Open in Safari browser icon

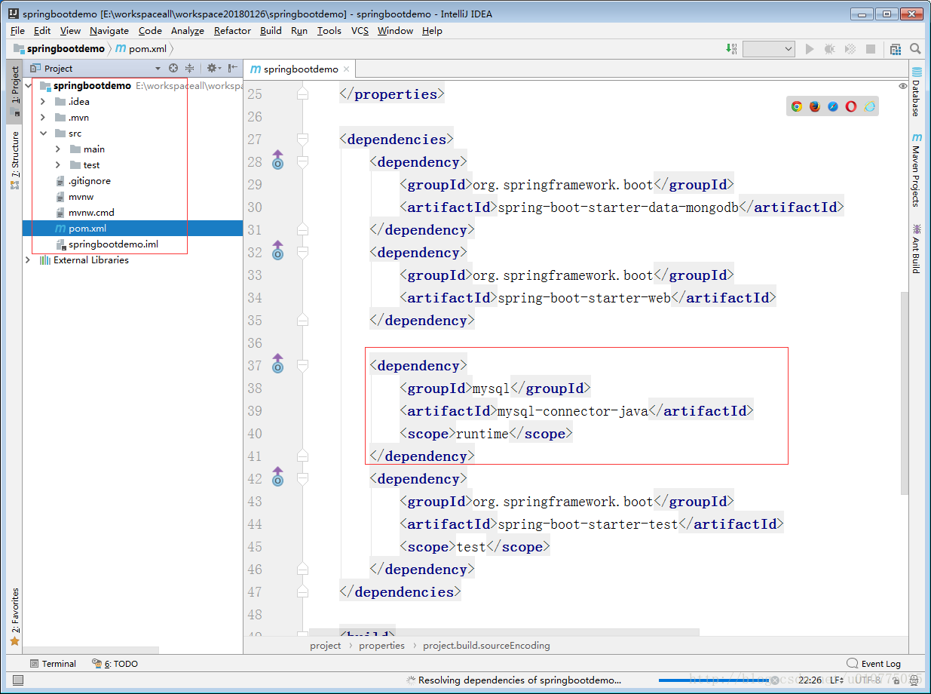832,106
